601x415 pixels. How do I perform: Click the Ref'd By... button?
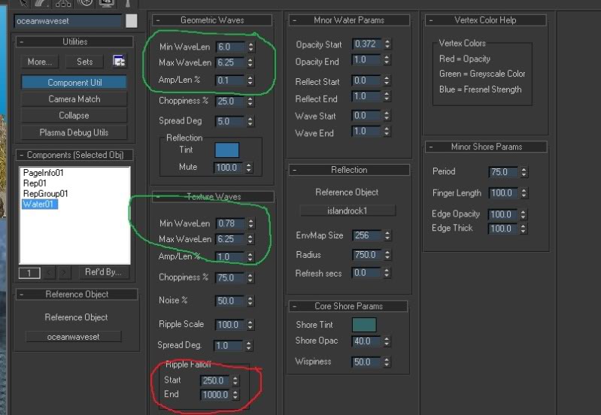(103, 272)
